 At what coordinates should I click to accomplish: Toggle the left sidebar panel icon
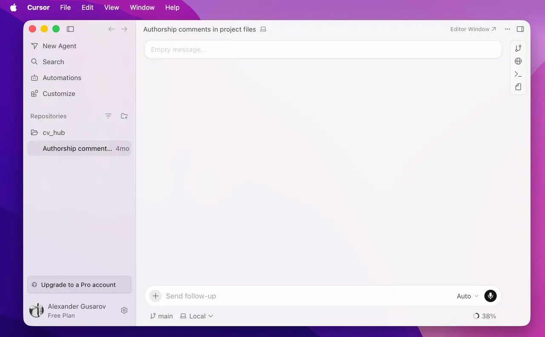[x=71, y=29]
